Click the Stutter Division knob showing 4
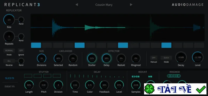 (58, 85)
